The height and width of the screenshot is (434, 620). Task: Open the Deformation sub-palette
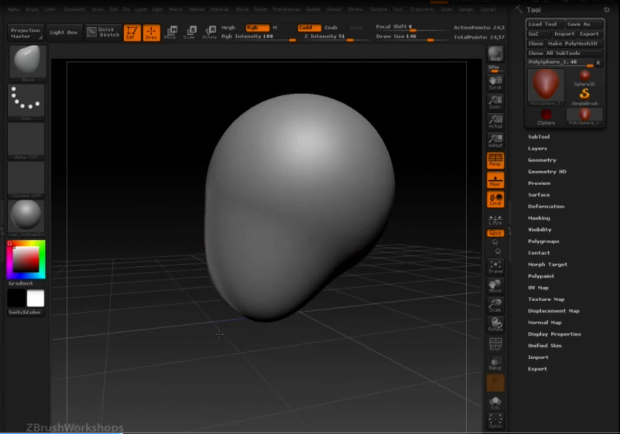coord(546,206)
